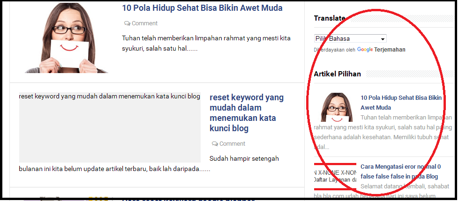Screen dimensions: 459x201
Task: Open the Pilih Bahasa language dropdown
Action: [350, 38]
